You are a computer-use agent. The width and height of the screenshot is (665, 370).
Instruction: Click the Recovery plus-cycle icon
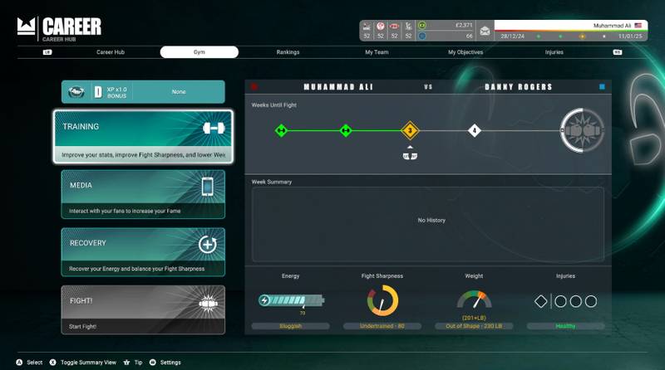tap(207, 244)
